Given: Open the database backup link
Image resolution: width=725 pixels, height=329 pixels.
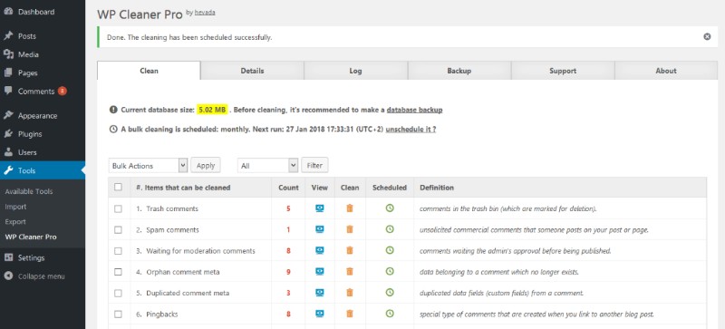Looking at the screenshot, I should 415,110.
